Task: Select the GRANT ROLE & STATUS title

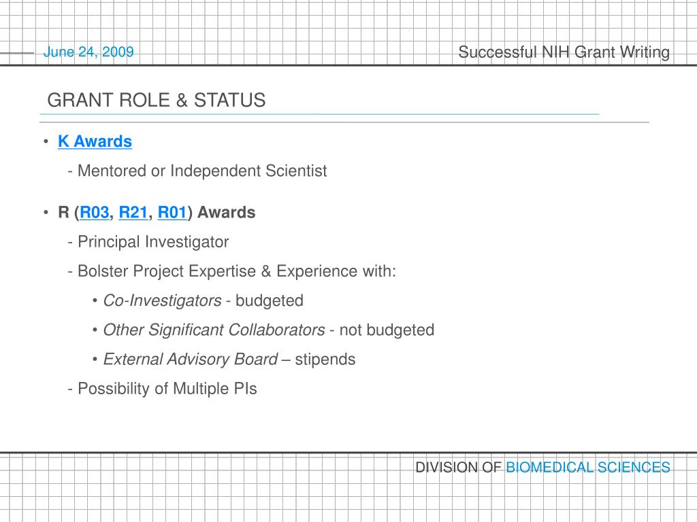Action: (157, 100)
